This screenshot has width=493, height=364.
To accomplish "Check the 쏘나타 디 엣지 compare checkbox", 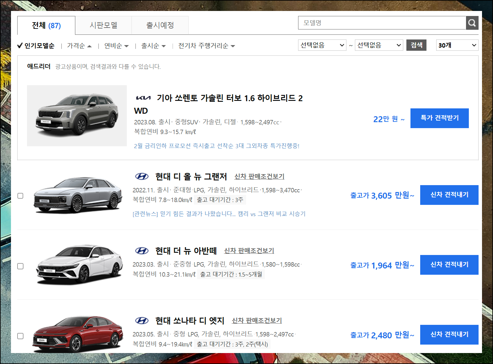I will [20, 336].
